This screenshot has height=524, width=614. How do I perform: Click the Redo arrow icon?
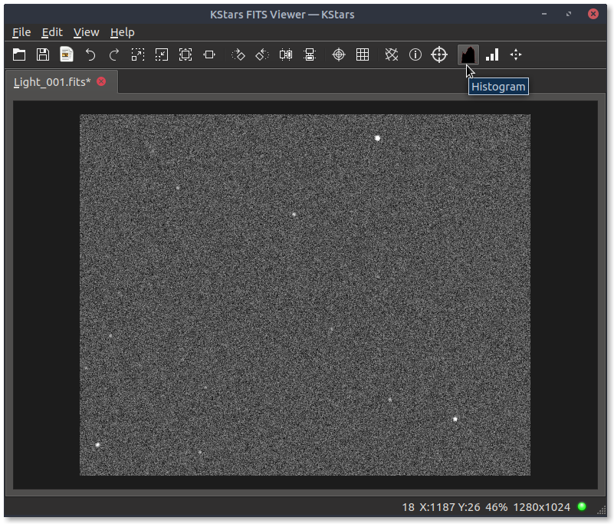point(114,54)
